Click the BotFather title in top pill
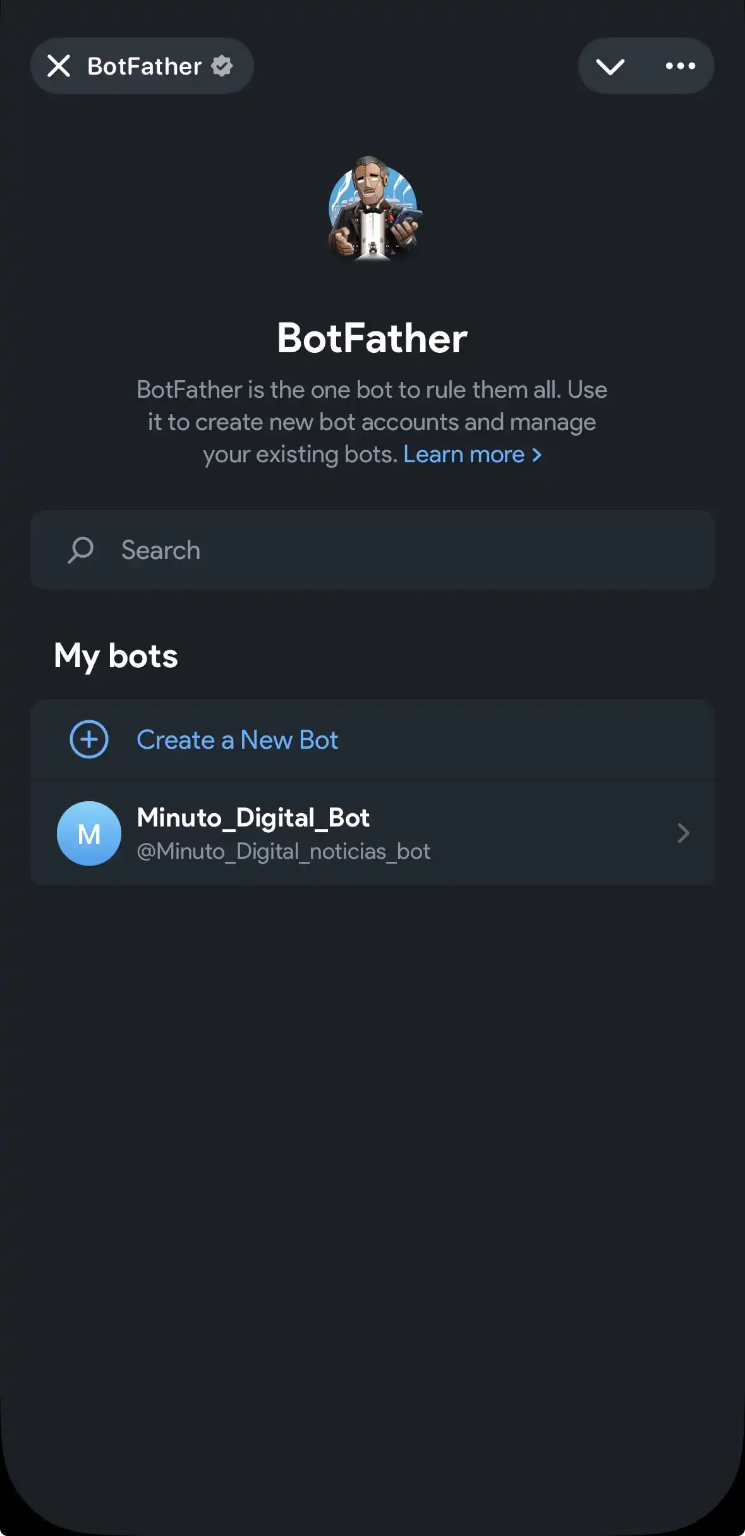This screenshot has width=745, height=1536. [144, 66]
